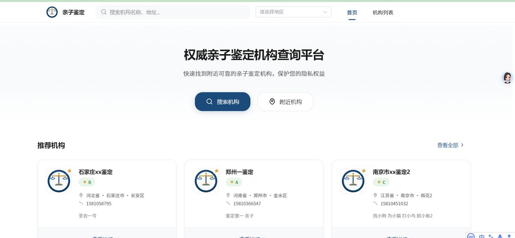Click the iFLY input method icon
515x238 pixels.
471,236
